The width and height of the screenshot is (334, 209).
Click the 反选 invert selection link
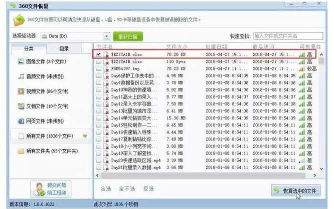tap(148, 188)
